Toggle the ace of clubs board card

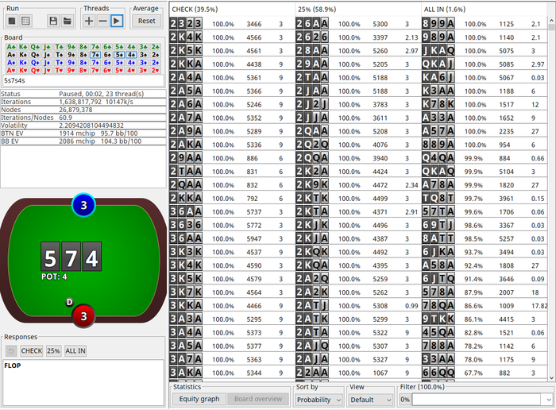click(11, 47)
